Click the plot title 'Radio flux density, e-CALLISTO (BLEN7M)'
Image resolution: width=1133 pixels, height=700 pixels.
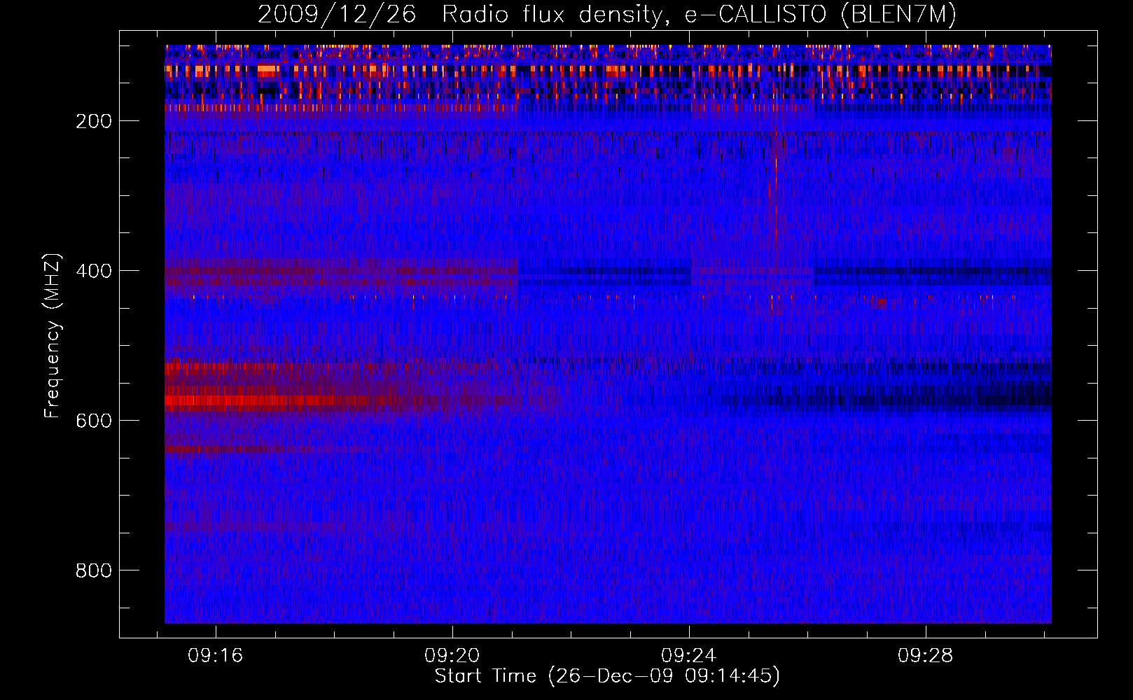(699, 15)
